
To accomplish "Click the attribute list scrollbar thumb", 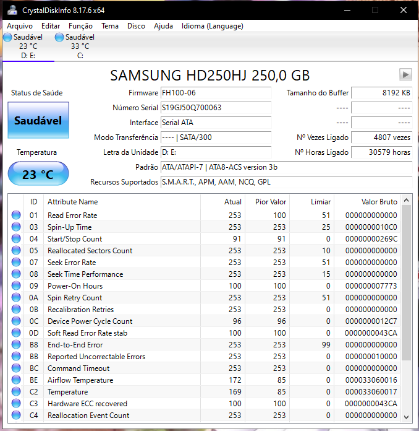I will (407, 283).
